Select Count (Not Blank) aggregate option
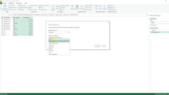 tap(59, 43)
